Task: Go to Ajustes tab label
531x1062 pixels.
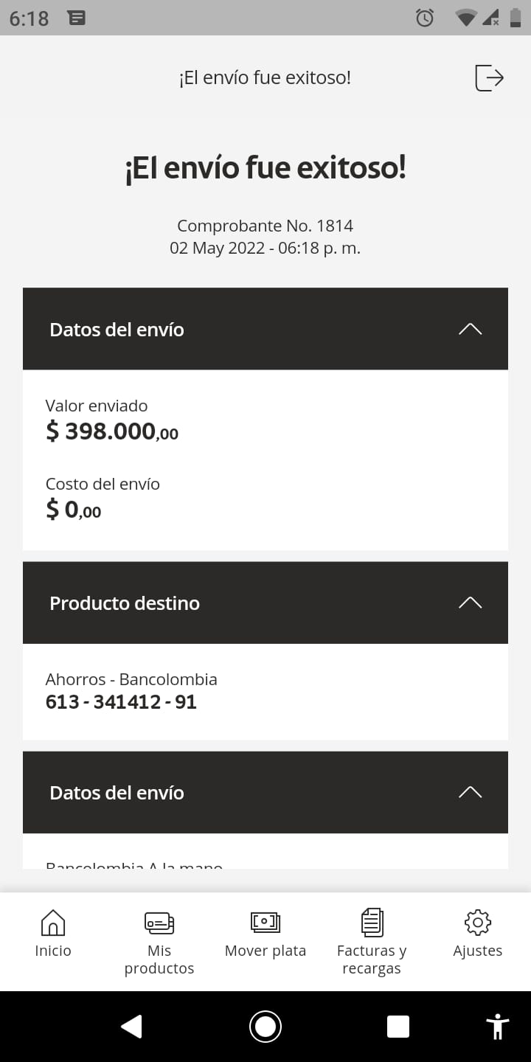Action: pos(478,951)
